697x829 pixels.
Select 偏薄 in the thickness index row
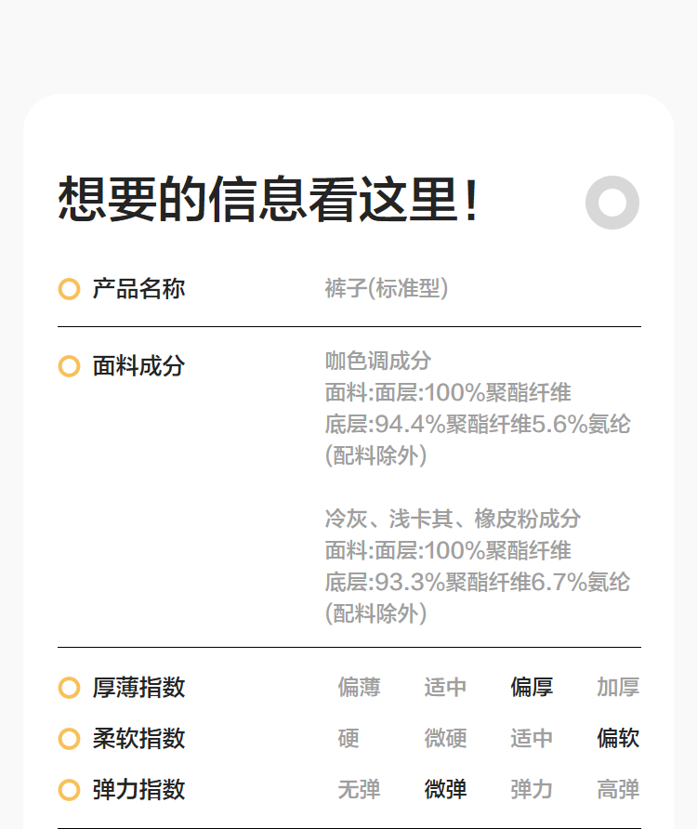coord(359,688)
